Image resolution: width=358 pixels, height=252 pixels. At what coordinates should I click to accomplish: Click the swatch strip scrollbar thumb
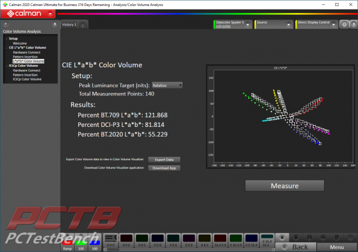click(x=113, y=250)
